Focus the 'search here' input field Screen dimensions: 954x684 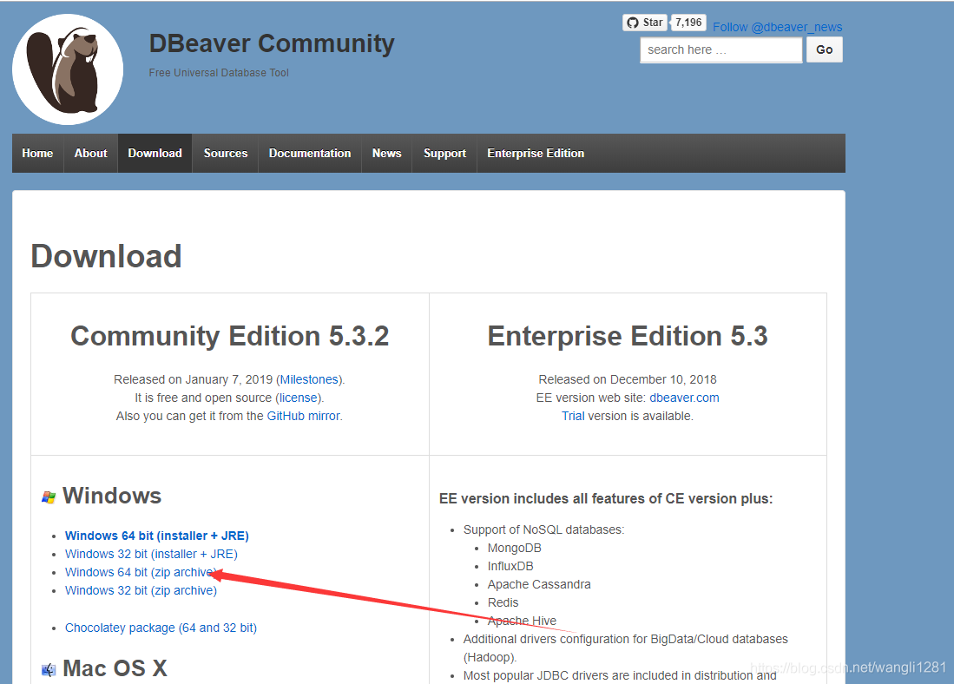point(721,49)
